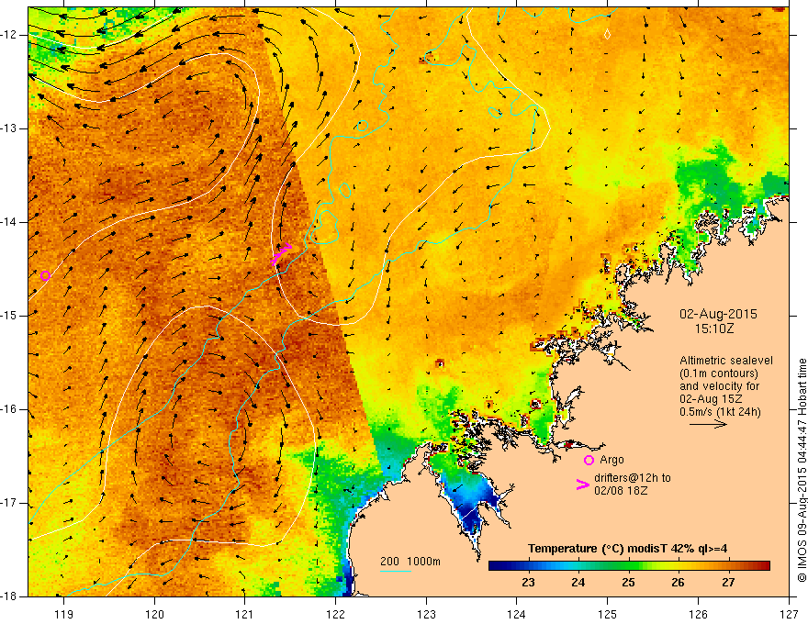808x624 pixels.
Task: Click the 'Altimetric sealevel' caption line
Action: tap(726, 361)
